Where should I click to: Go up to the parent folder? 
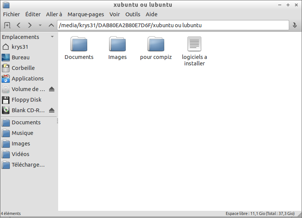(x=51, y=25)
